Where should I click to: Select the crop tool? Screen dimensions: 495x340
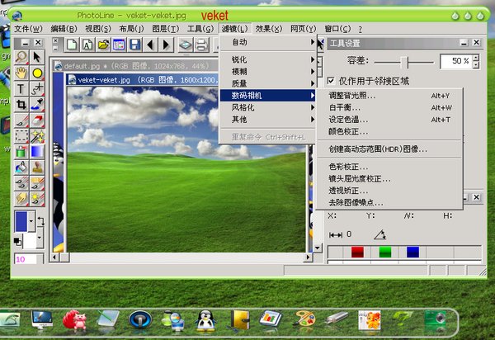(21, 104)
